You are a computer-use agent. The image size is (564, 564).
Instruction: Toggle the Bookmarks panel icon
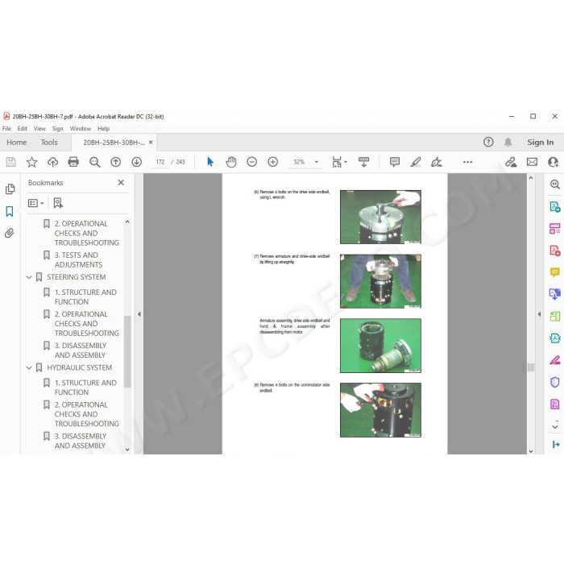(10, 211)
